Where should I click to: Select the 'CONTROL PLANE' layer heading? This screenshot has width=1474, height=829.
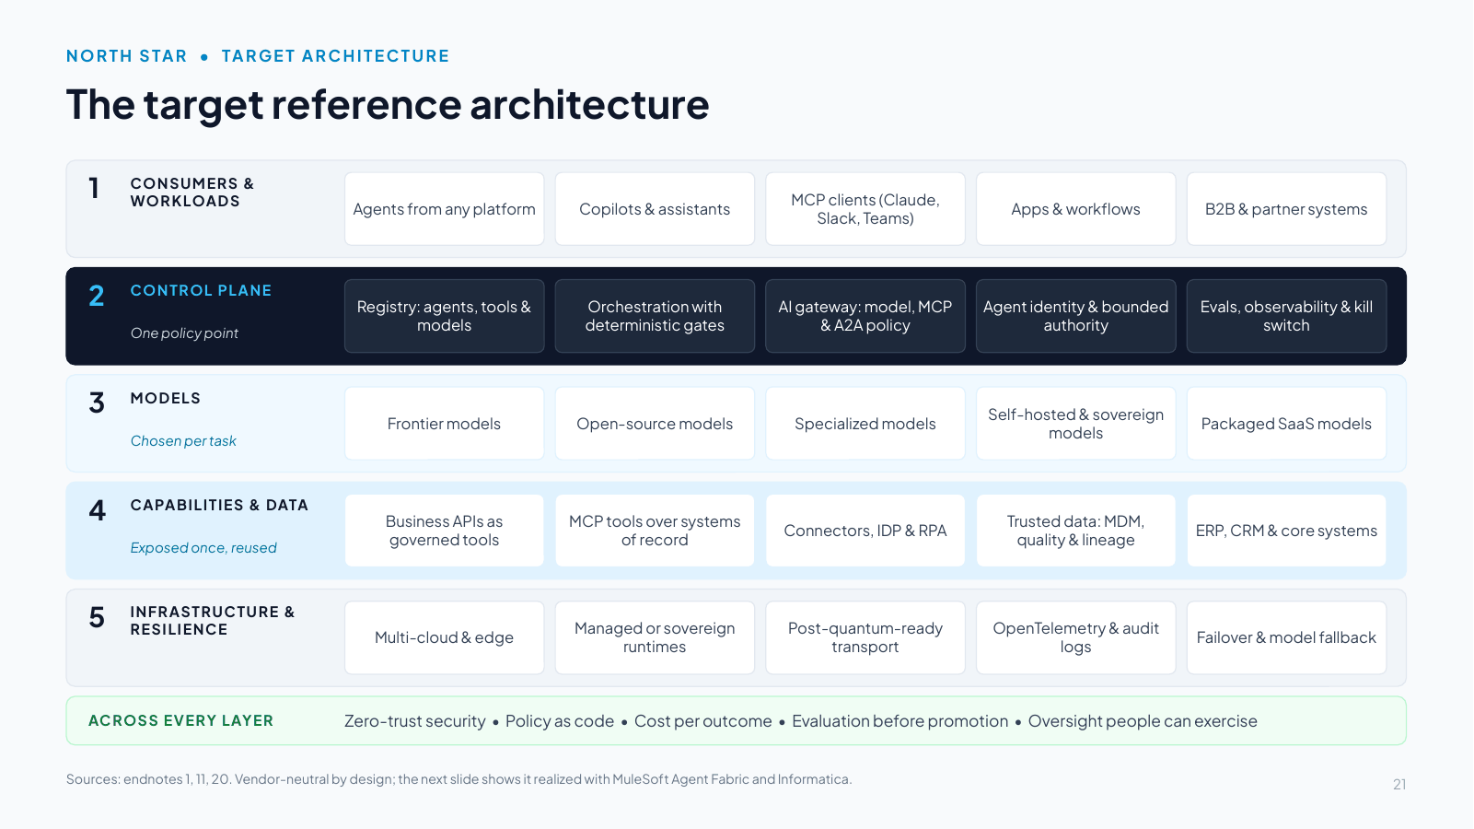pyautogui.click(x=201, y=290)
